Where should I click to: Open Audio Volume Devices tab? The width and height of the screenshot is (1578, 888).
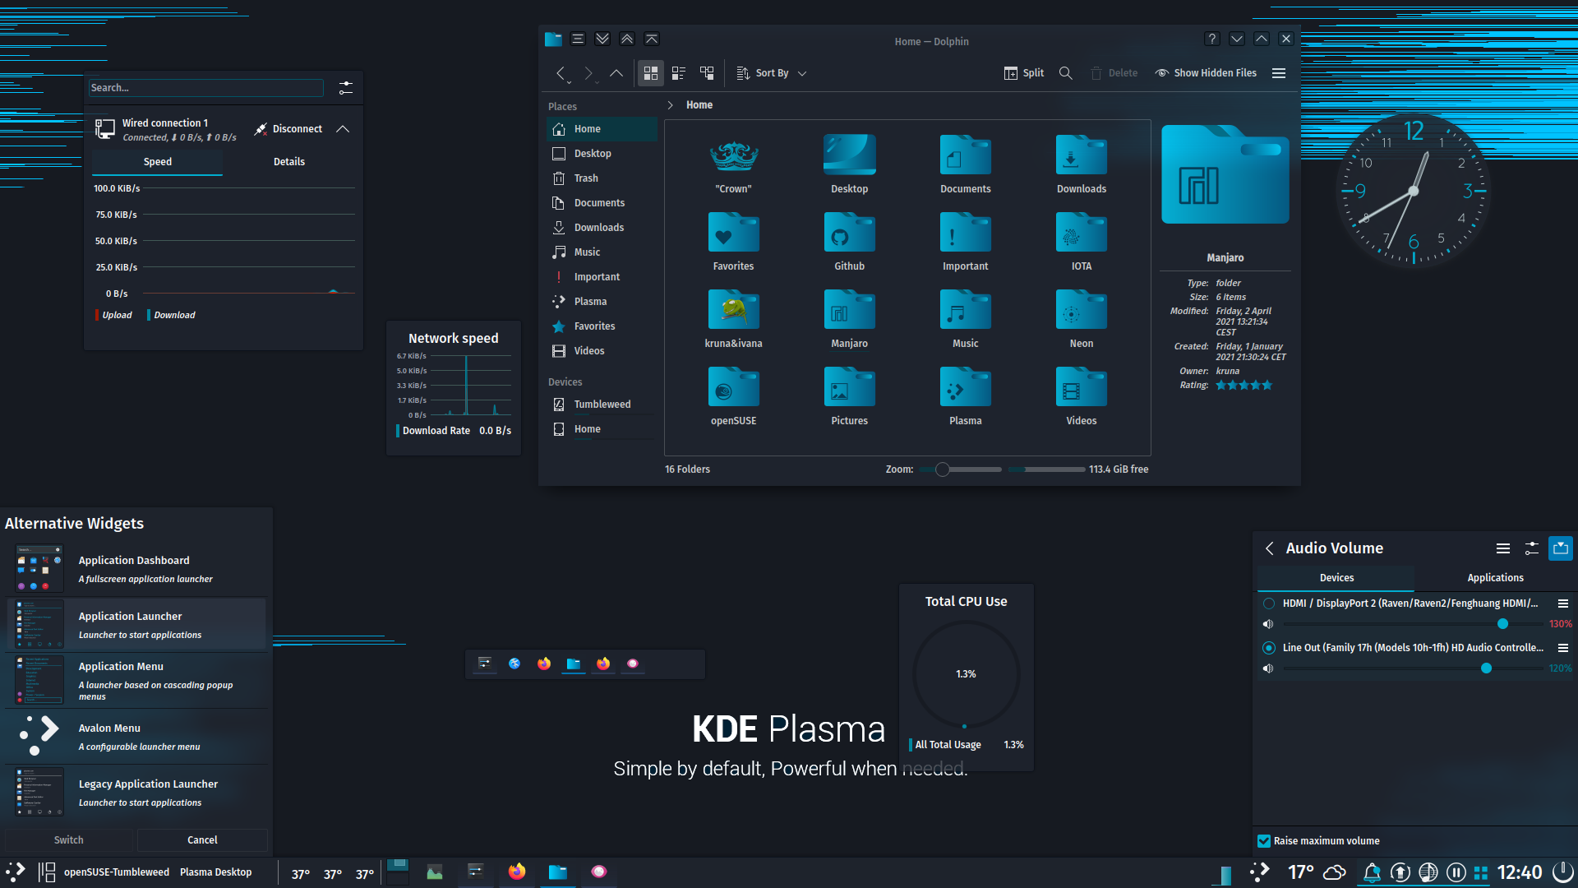pos(1336,578)
